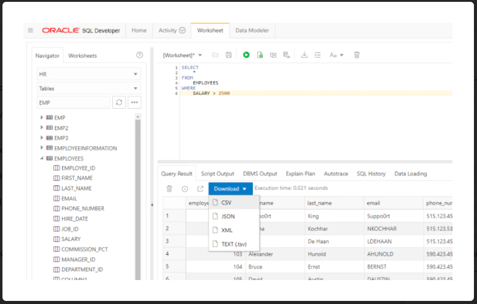Expand the EMPLOYEEINFORMATION table node
This screenshot has width=477, height=304.
(x=42, y=148)
